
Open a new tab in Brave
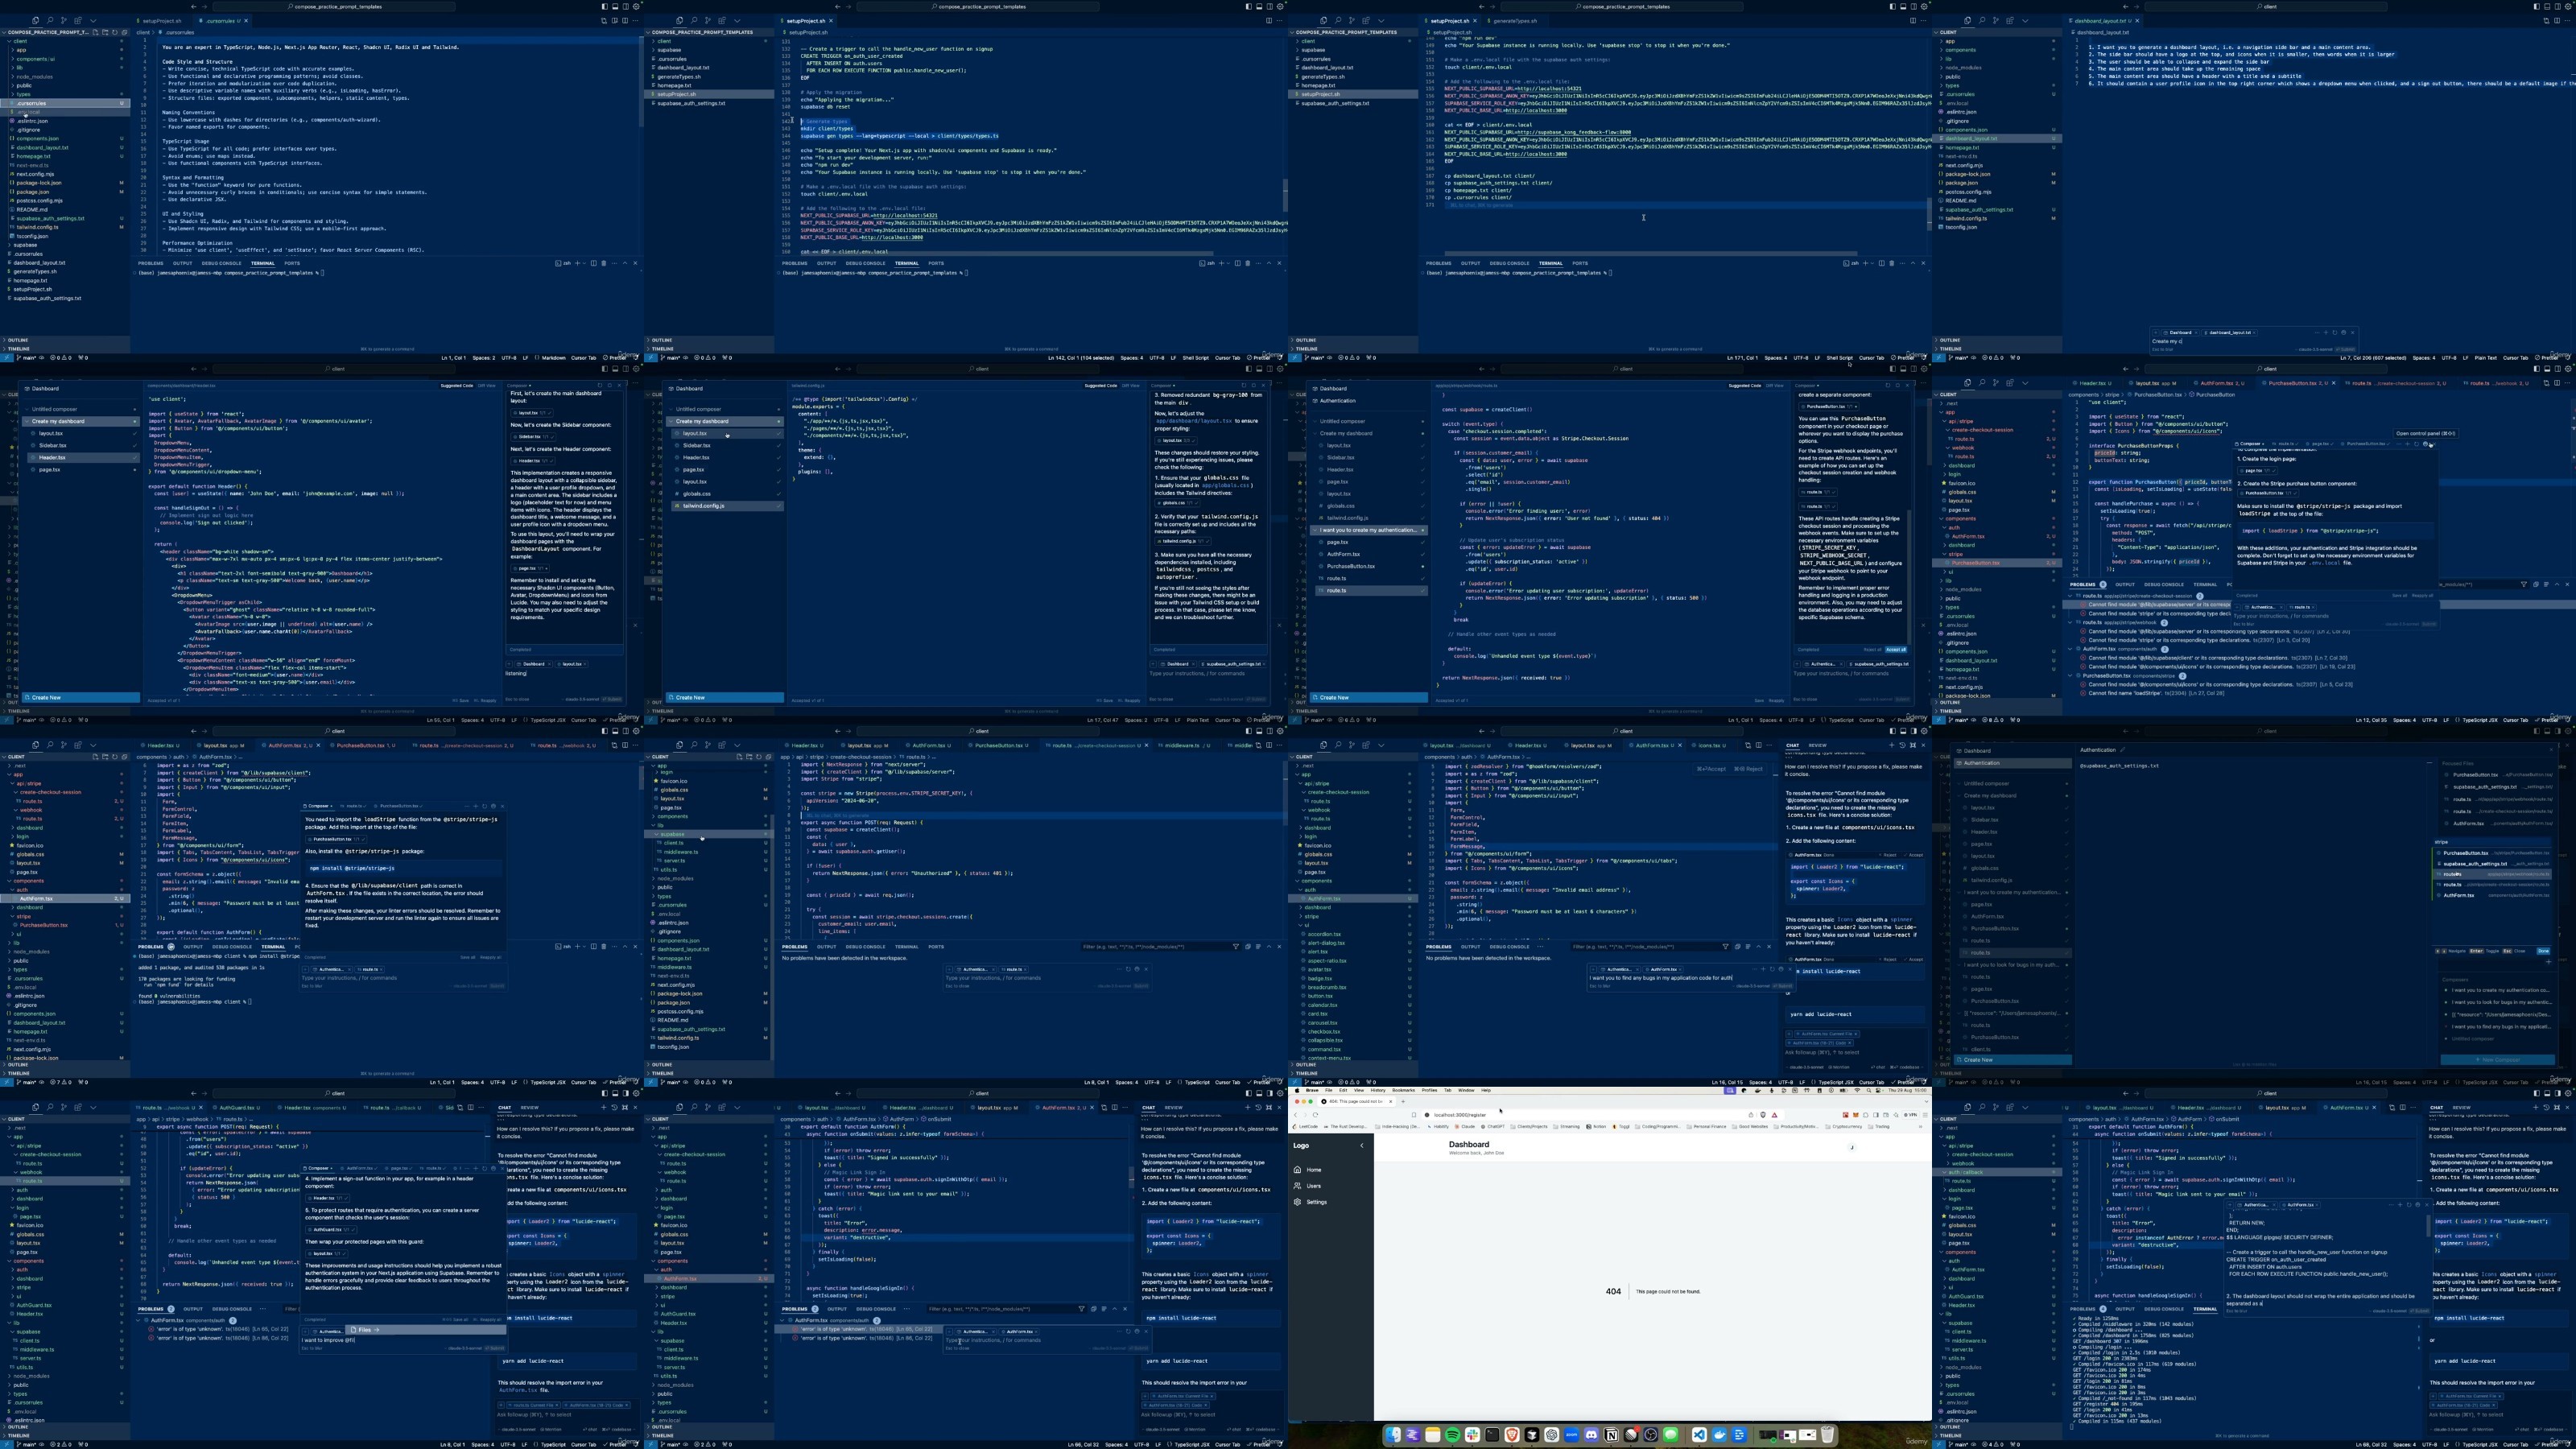point(1404,1101)
